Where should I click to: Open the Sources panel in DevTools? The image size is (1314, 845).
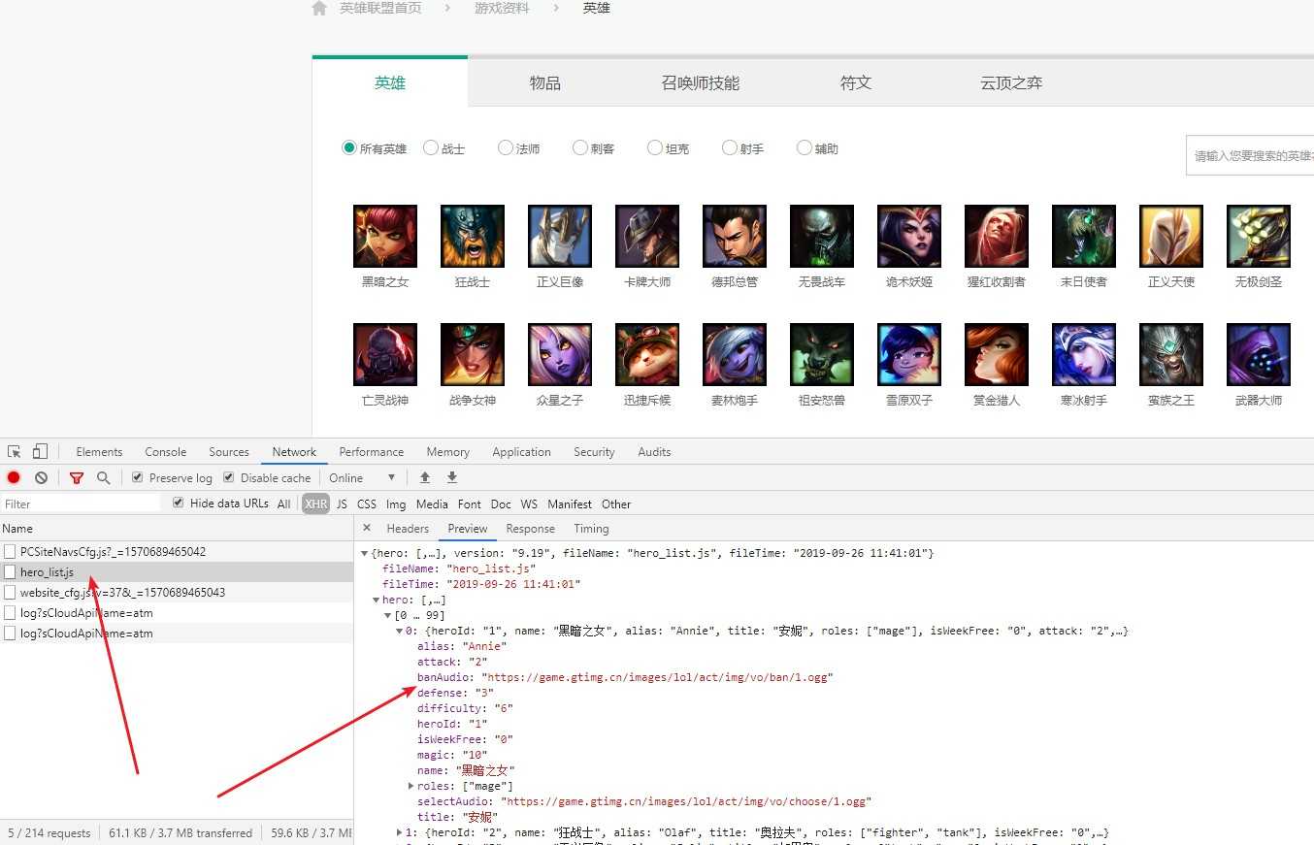point(229,451)
